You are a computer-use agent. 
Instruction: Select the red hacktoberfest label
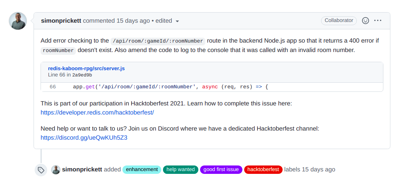pyautogui.click(x=263, y=169)
